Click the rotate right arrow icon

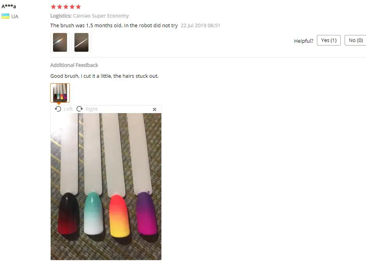point(80,109)
